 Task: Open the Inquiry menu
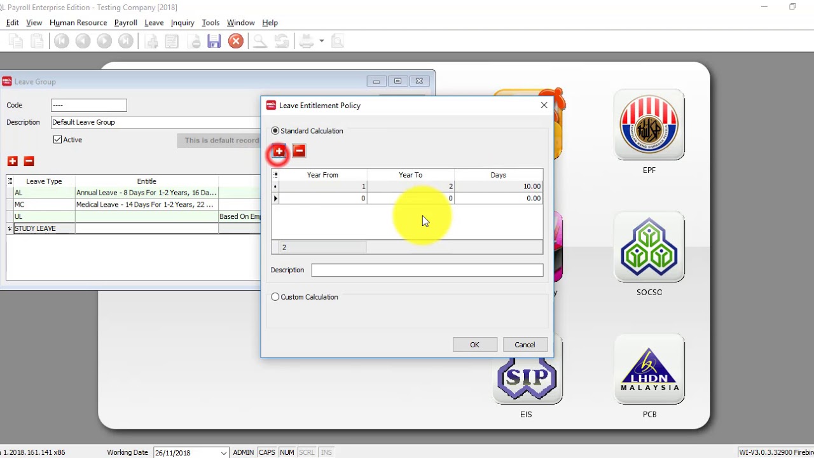point(183,22)
